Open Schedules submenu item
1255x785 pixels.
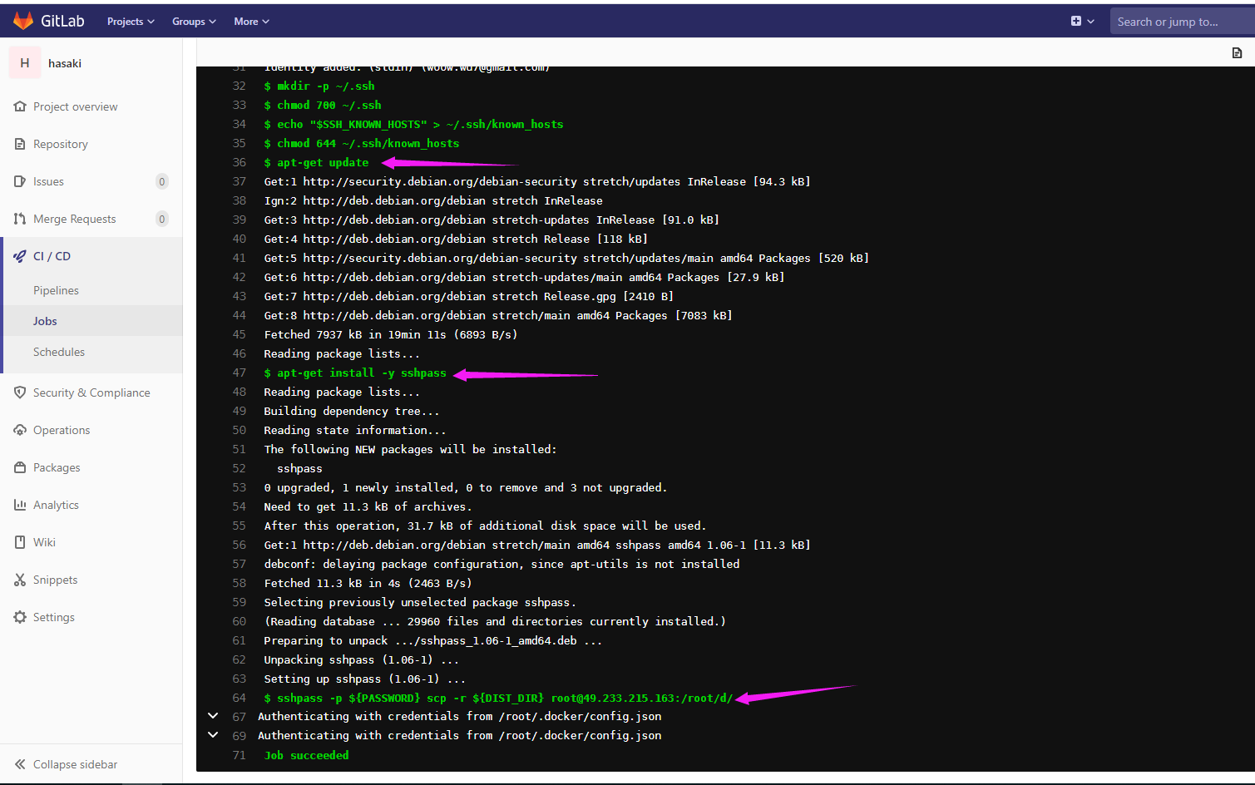pyautogui.click(x=59, y=352)
